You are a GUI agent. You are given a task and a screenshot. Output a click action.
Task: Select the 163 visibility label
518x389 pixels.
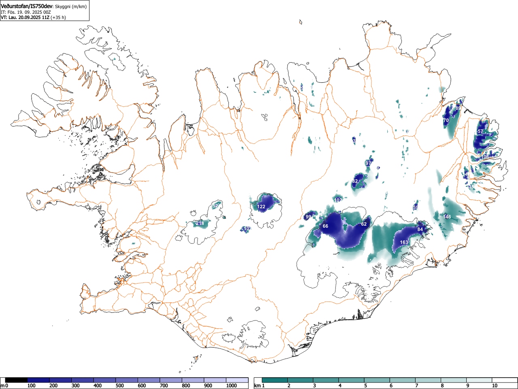pyautogui.click(x=404, y=242)
